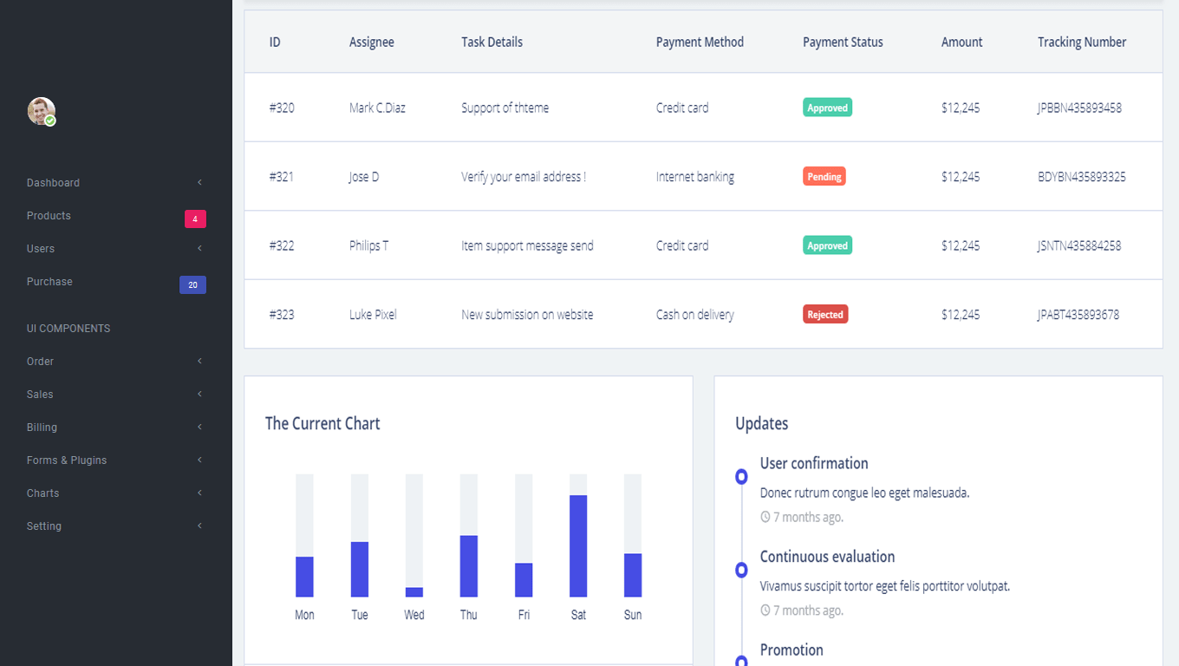Click the pink 4 badge beside Products
Viewport: 1179px width, 666px height.
[x=195, y=219]
